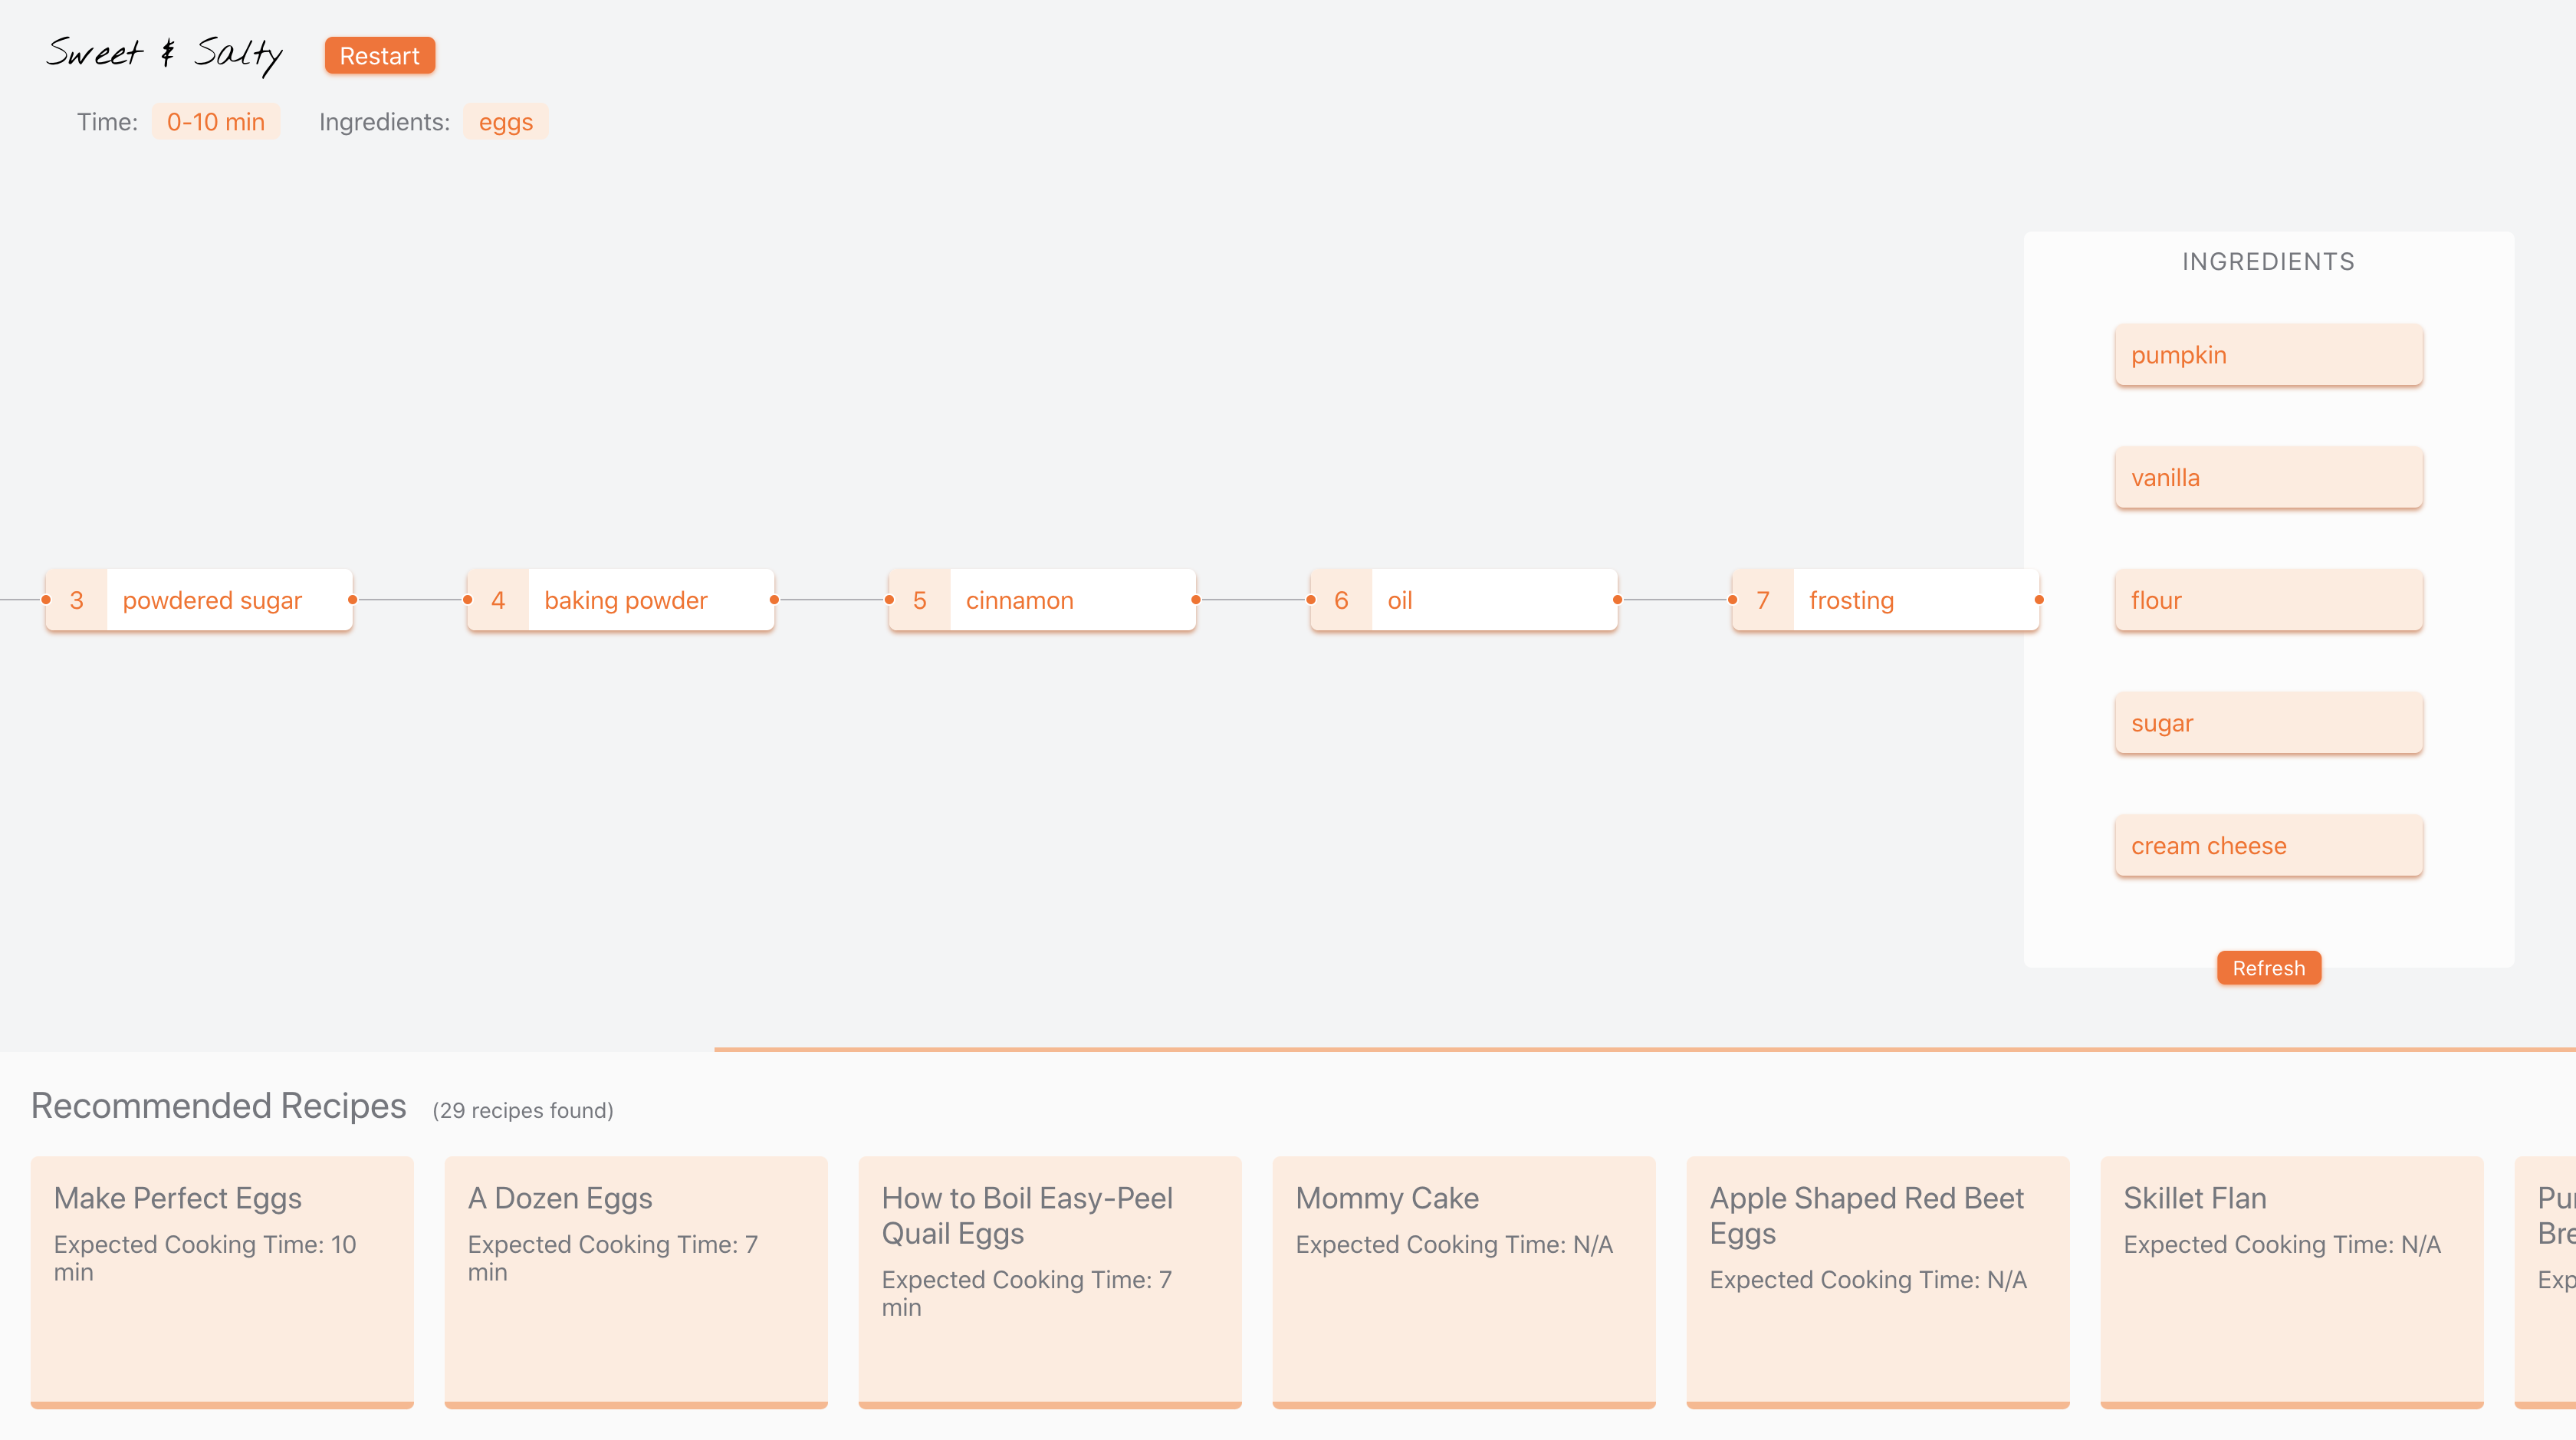Select the 0-10 min time tag

pyautogui.click(x=215, y=122)
